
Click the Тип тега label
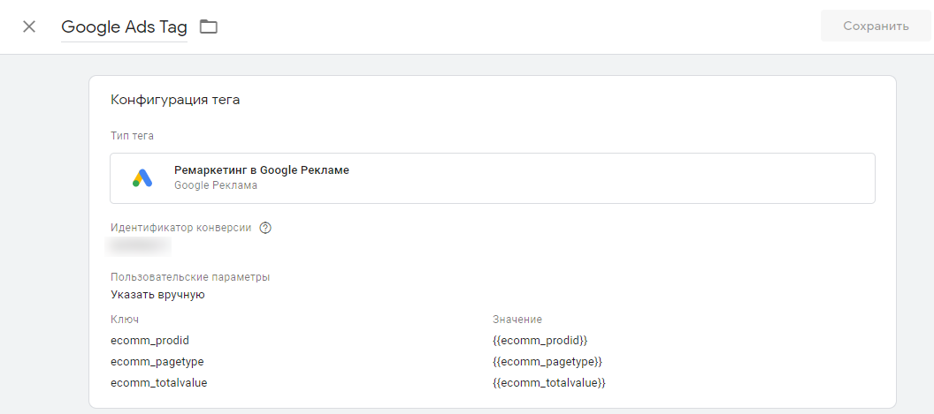[x=133, y=136]
